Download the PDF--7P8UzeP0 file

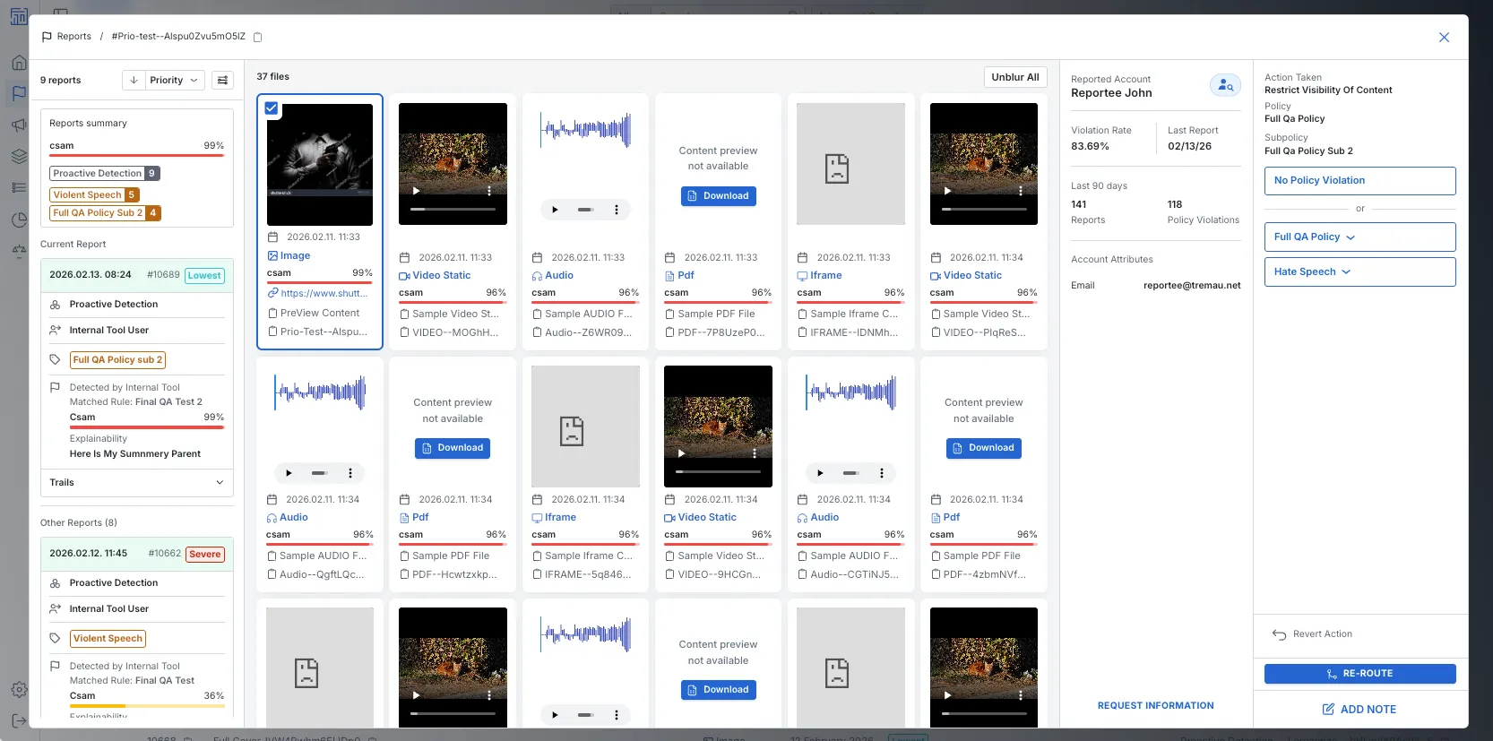coord(719,196)
